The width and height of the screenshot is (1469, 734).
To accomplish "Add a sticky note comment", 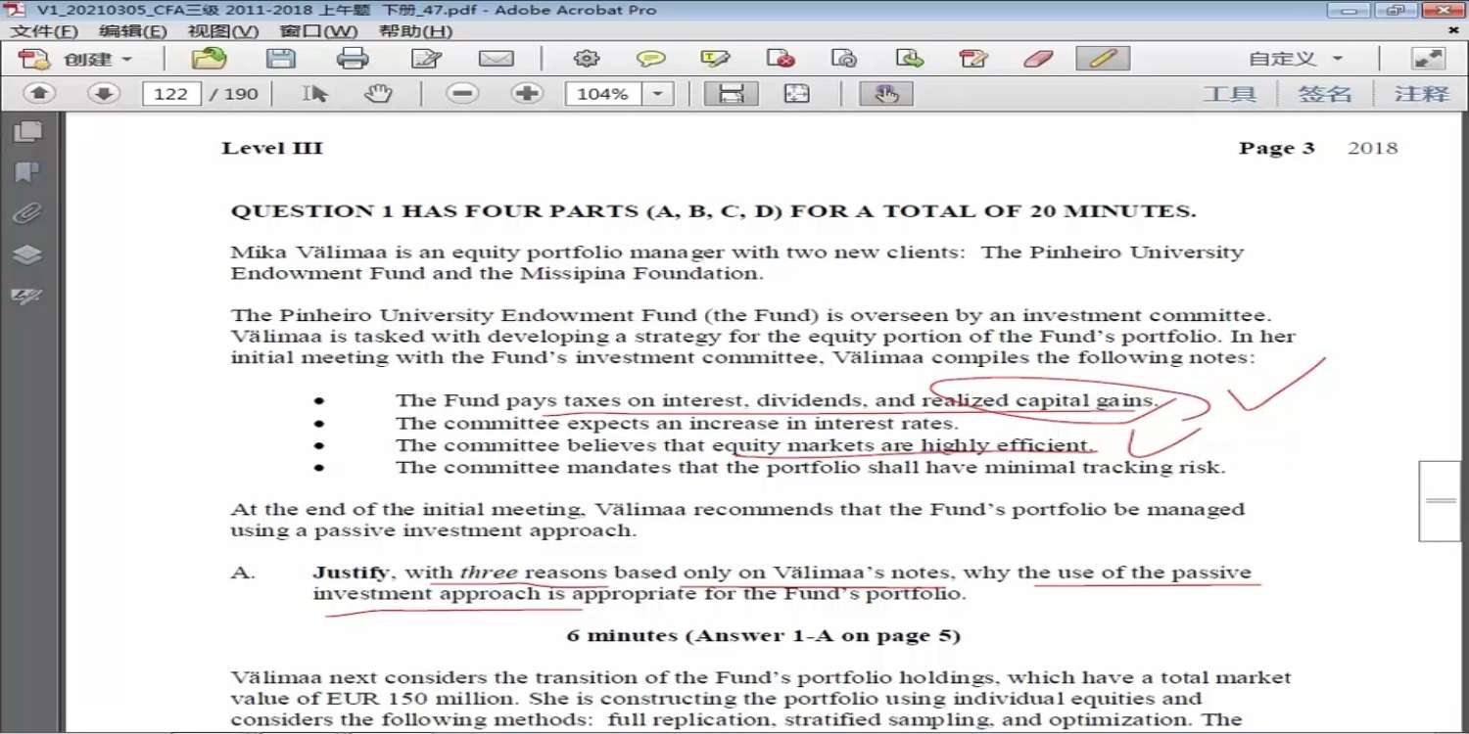I will point(651,59).
